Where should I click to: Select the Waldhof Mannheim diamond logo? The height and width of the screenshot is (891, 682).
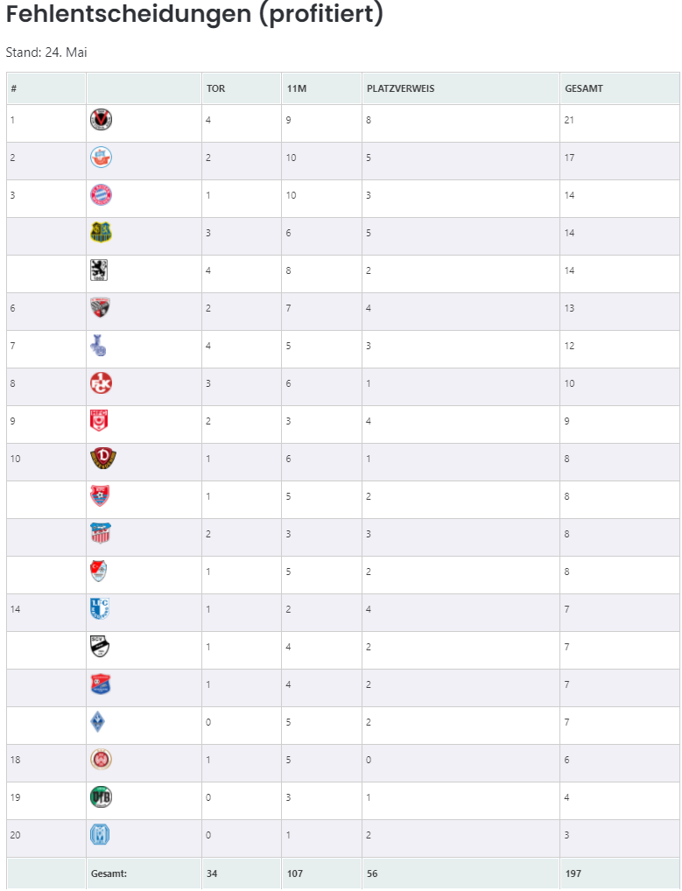98,722
